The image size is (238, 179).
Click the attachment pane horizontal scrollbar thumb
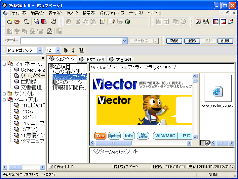point(222,143)
